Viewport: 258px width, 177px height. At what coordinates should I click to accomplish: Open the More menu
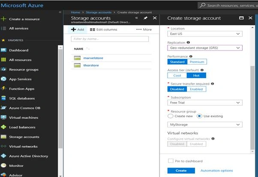[144, 29]
